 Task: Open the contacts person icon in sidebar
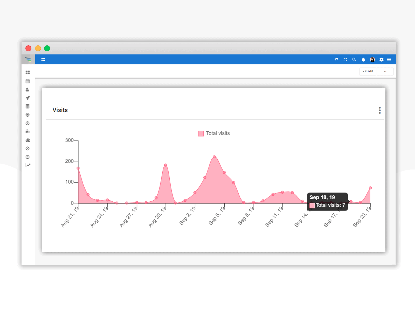[27, 90]
